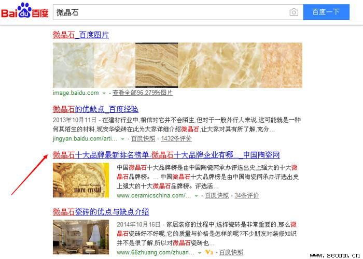Open the striped brown stone image thumbnail
The image size is (363, 259).
click(x=157, y=65)
